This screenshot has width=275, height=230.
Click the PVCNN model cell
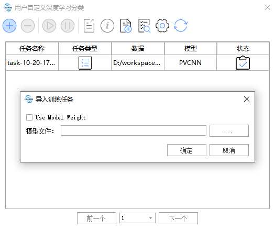click(191, 63)
